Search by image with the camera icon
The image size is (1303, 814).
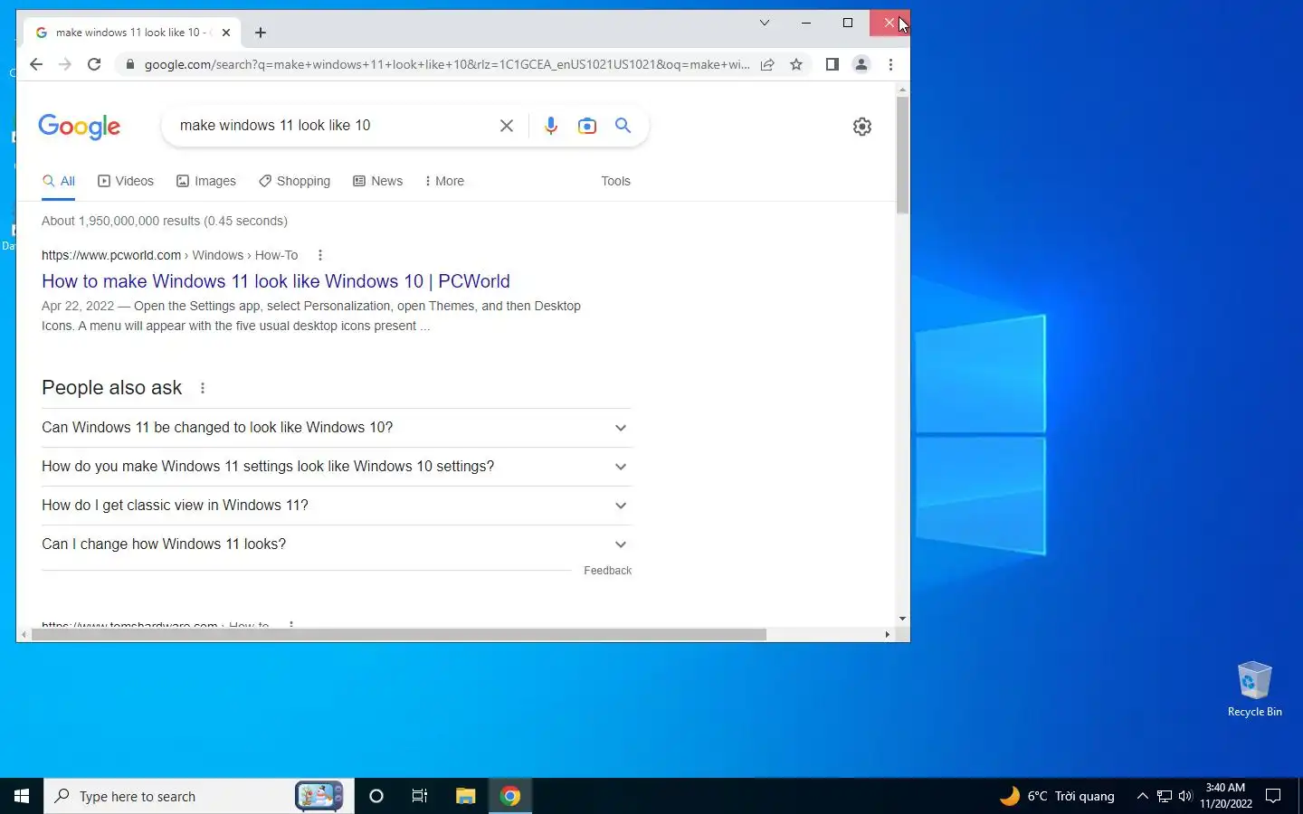(x=587, y=126)
